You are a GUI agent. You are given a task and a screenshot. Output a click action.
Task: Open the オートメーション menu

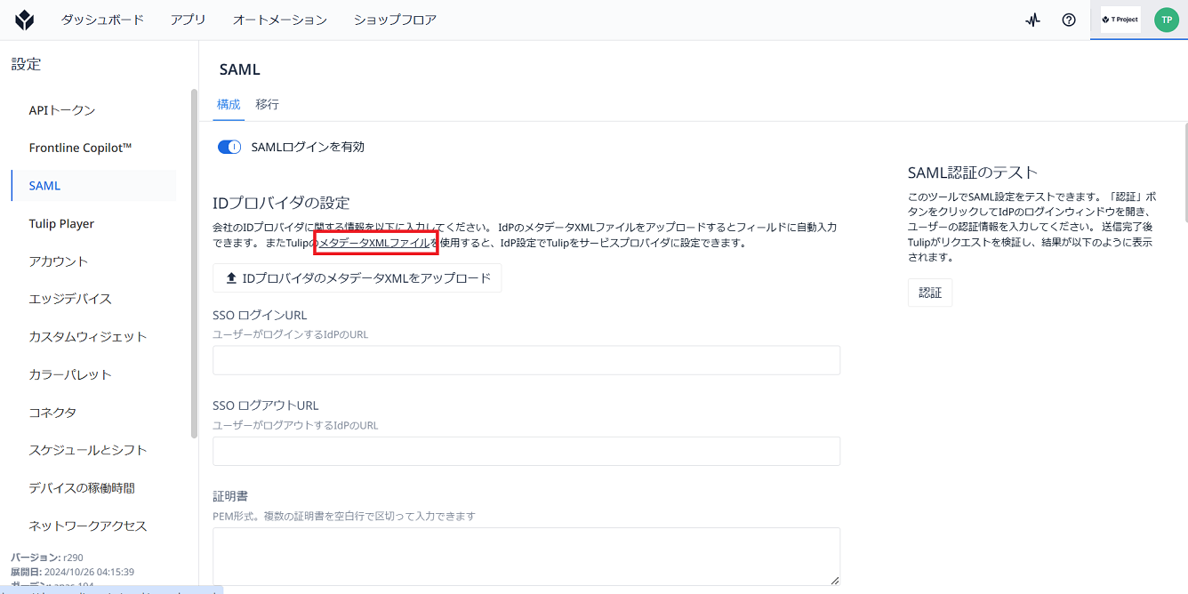pos(280,20)
